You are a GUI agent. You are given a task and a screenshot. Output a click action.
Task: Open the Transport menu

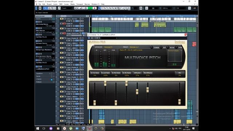tap(80, 4)
